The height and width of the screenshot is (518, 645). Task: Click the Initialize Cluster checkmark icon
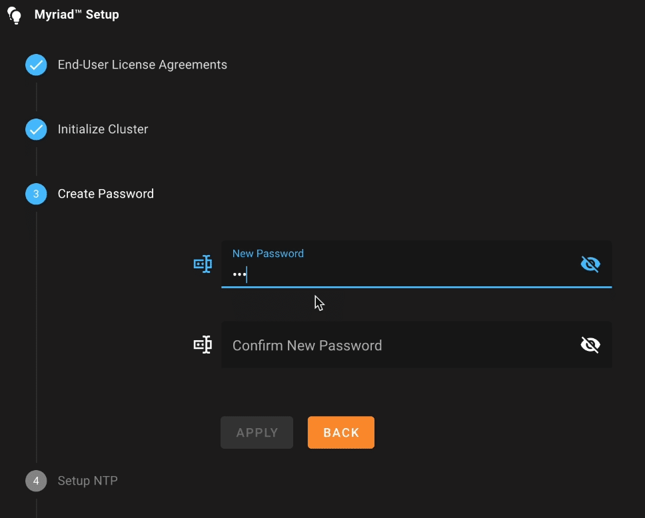point(36,129)
